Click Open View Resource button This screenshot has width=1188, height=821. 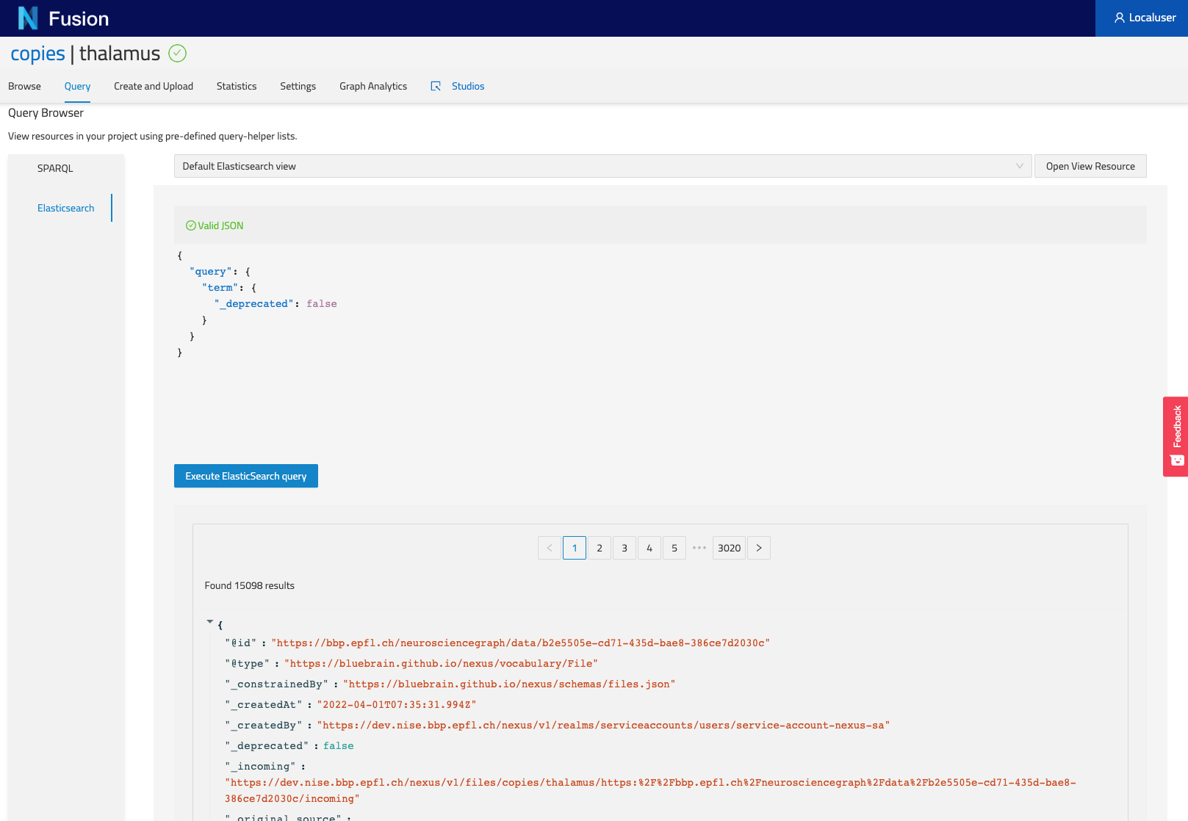1090,166
